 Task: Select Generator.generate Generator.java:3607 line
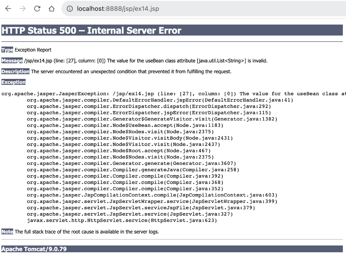click(131, 163)
